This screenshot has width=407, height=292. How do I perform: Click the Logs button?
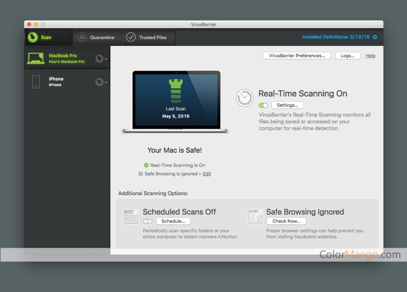(347, 56)
